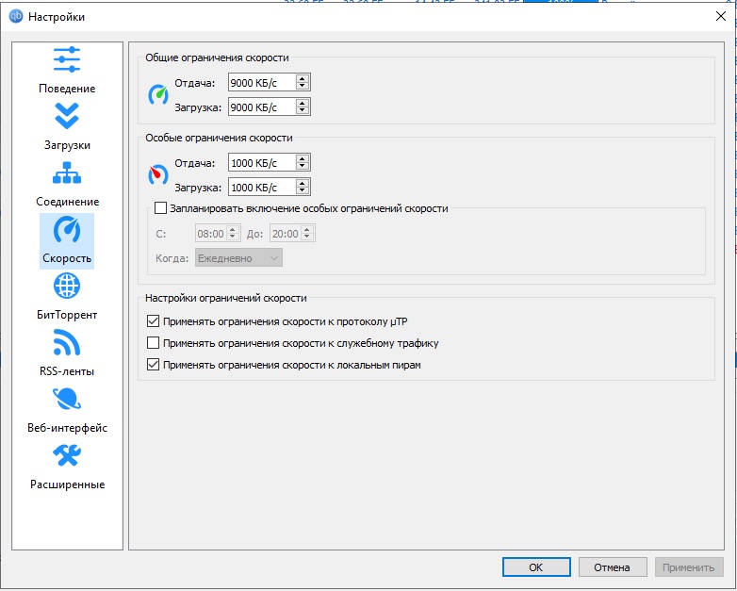Decrease general Отдача limit with down arrow
Screen dimensions: 737x591
tap(303, 87)
